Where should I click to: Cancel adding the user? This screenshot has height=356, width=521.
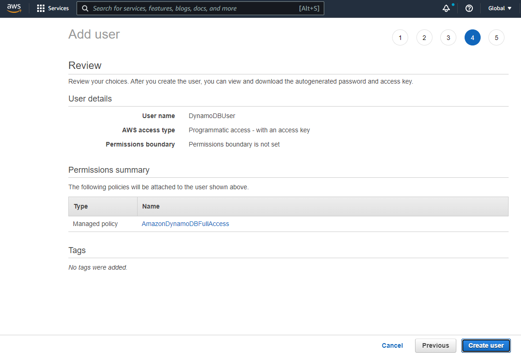[392, 345]
